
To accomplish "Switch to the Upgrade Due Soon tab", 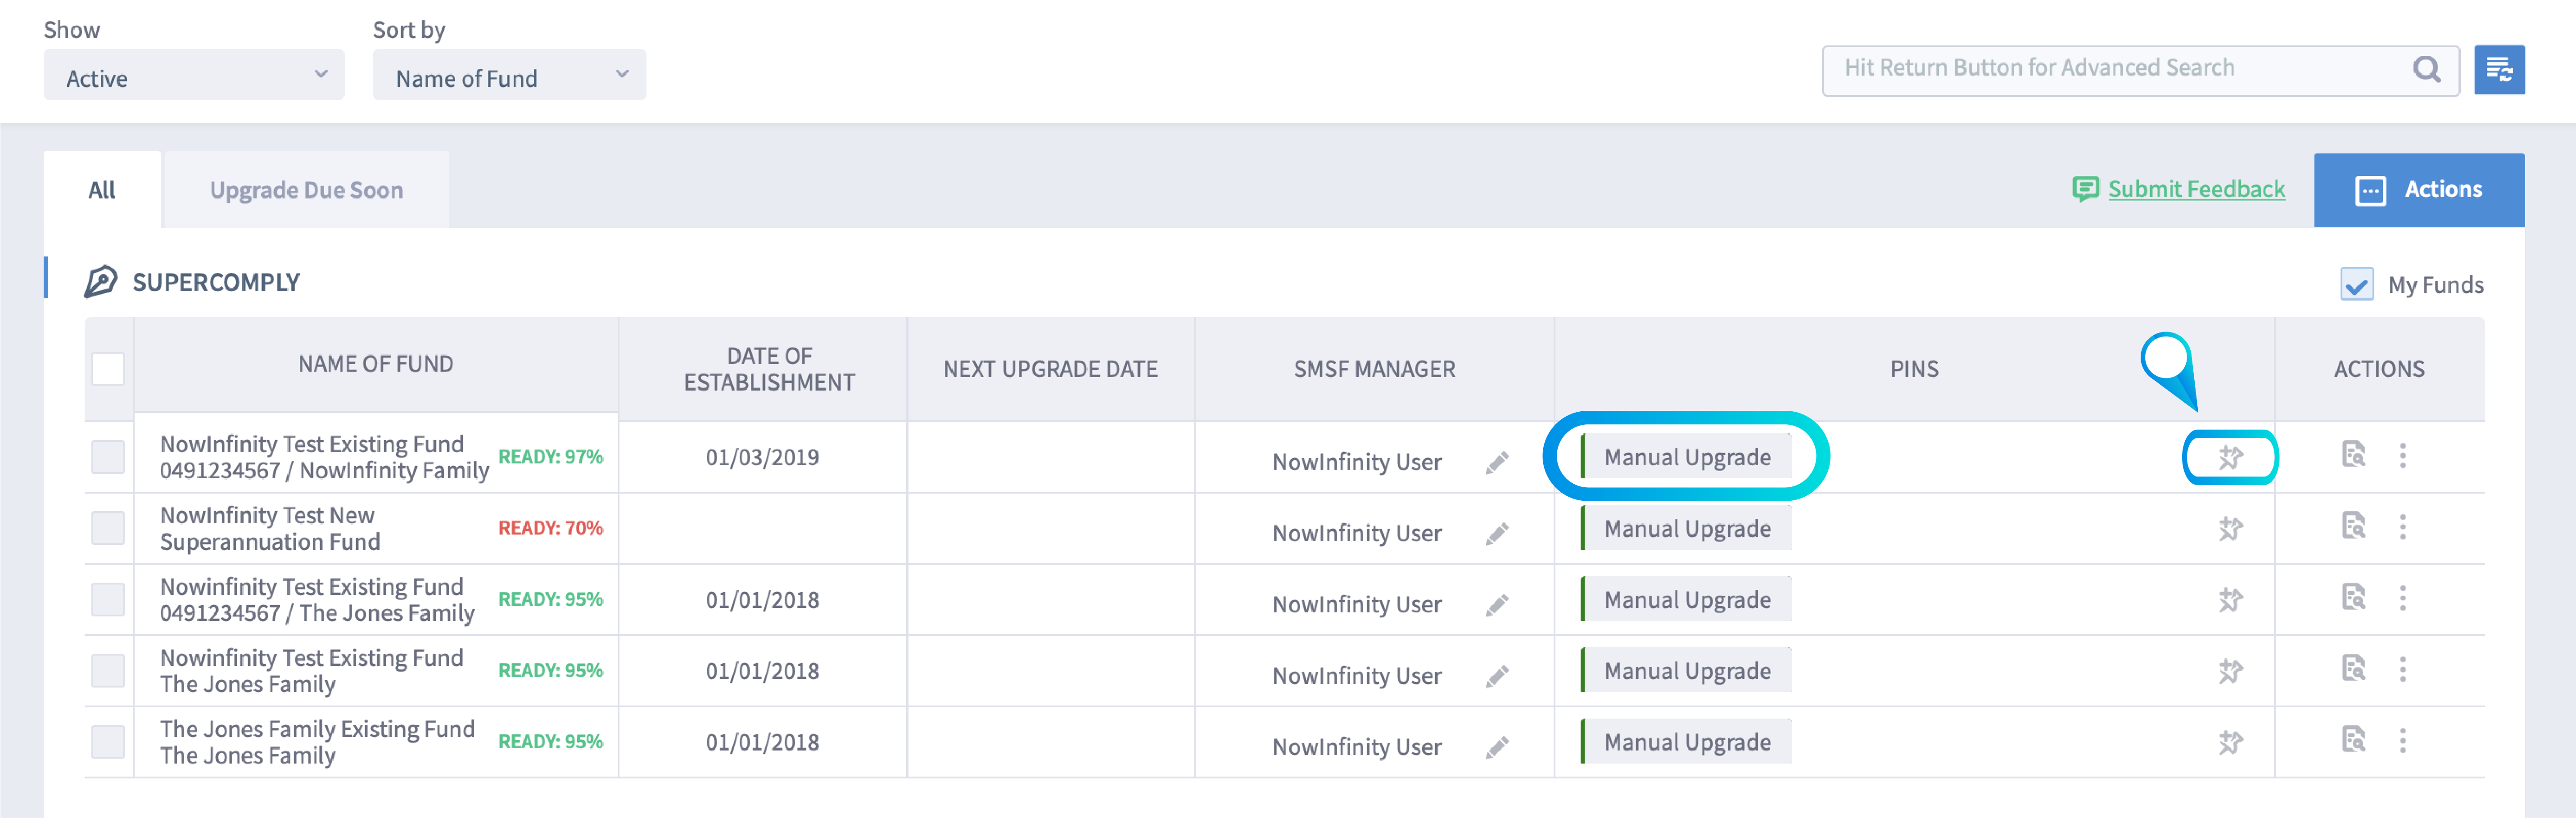I will point(306,190).
